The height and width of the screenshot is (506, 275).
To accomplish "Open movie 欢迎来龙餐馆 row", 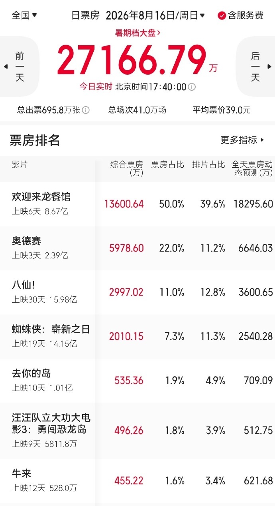I will pyautogui.click(x=137, y=204).
